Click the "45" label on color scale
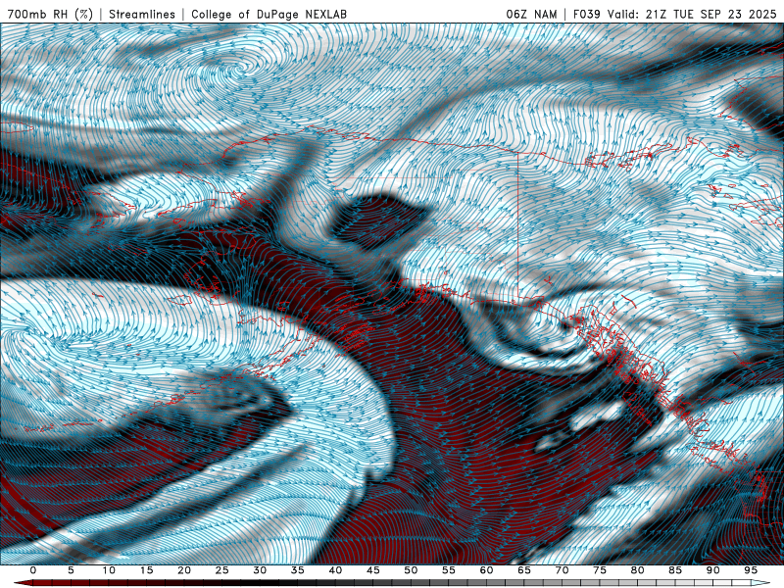Image resolution: width=784 pixels, height=588 pixels. point(373,570)
